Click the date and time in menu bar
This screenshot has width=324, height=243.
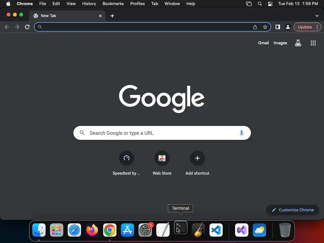[x=298, y=4]
